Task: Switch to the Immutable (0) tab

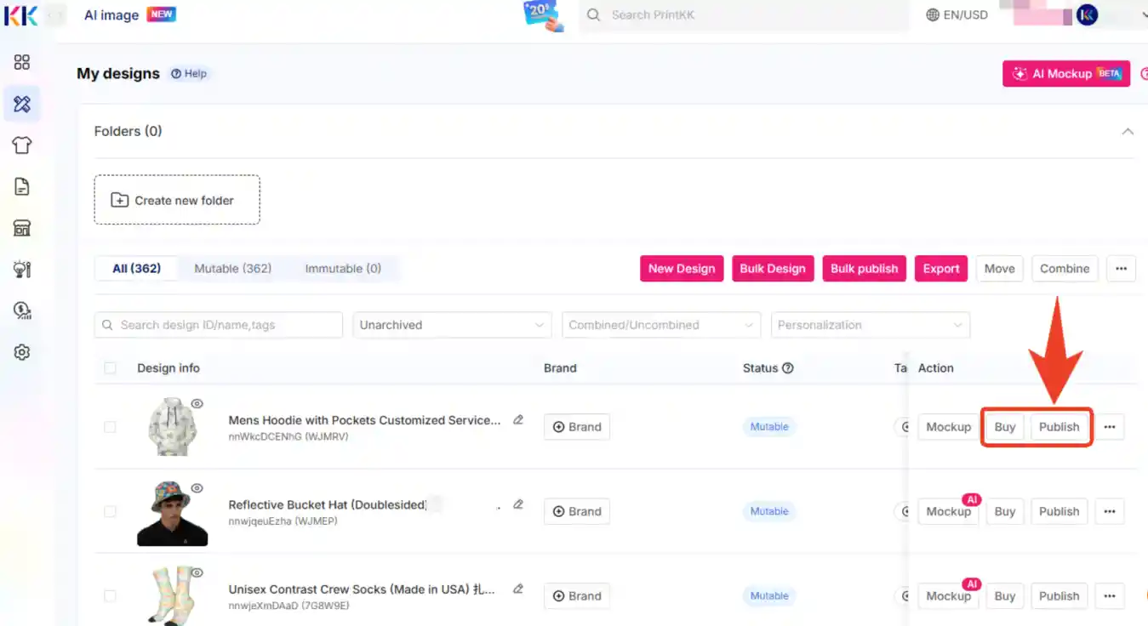Action: coord(343,269)
